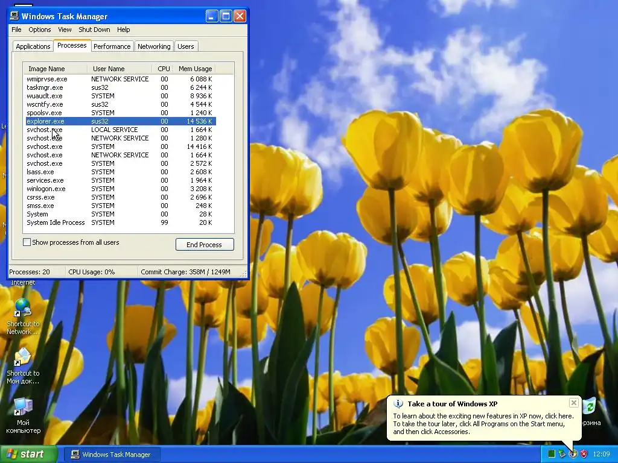The height and width of the screenshot is (463, 618).
Task: Maximize the Windows Task Manager window
Action: (x=226, y=16)
